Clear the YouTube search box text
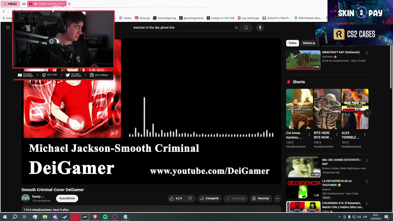Image resolution: width=393 pixels, height=221 pixels. pyautogui.click(x=236, y=28)
